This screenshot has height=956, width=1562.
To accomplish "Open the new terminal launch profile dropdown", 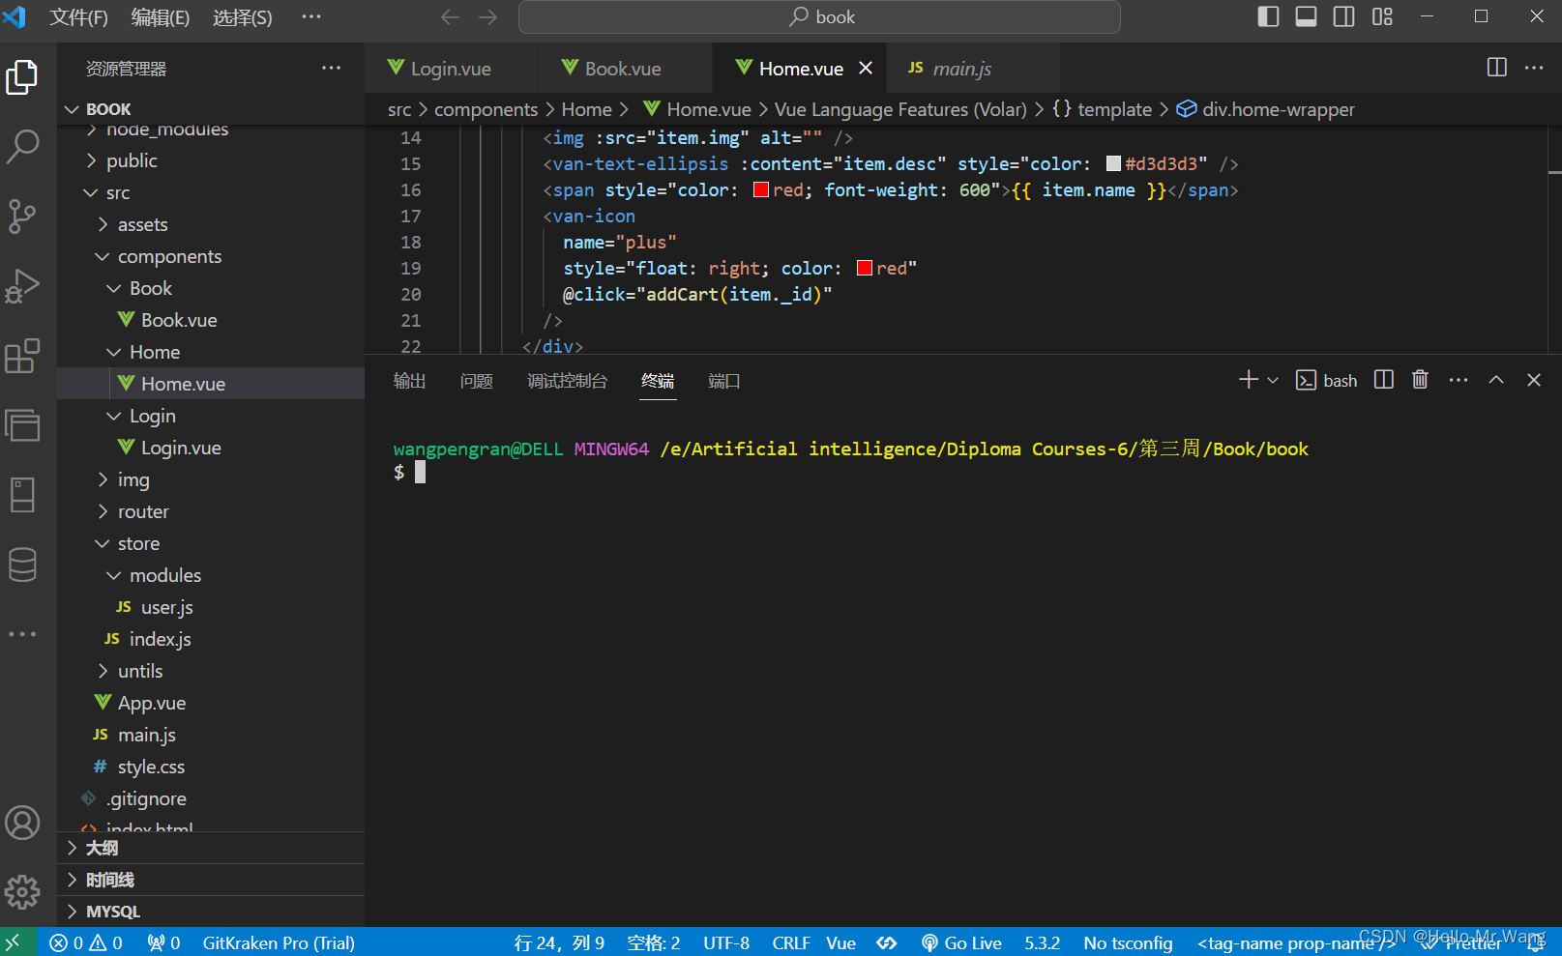I will tap(1273, 380).
